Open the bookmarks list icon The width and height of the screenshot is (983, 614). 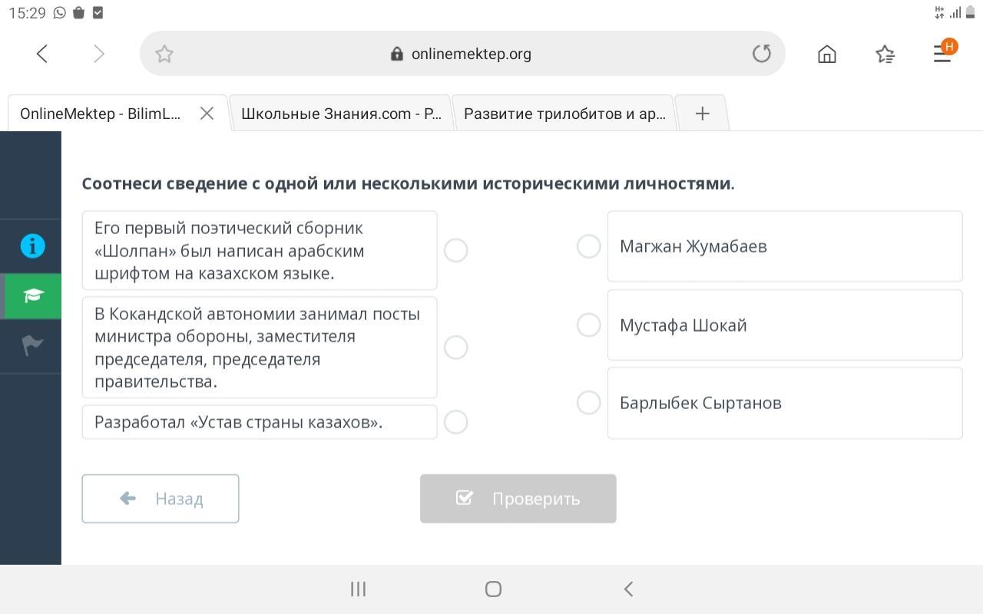click(x=885, y=54)
